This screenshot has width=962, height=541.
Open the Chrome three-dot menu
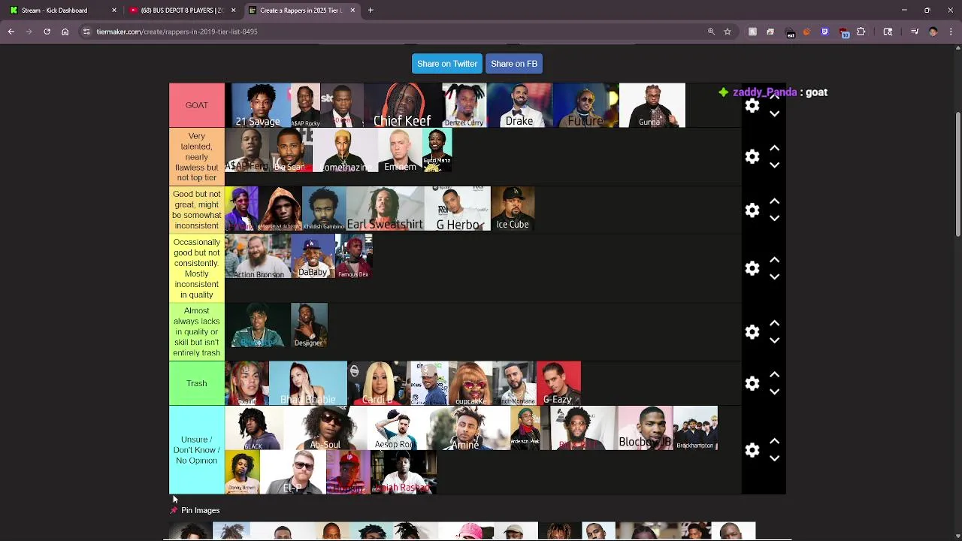(951, 32)
